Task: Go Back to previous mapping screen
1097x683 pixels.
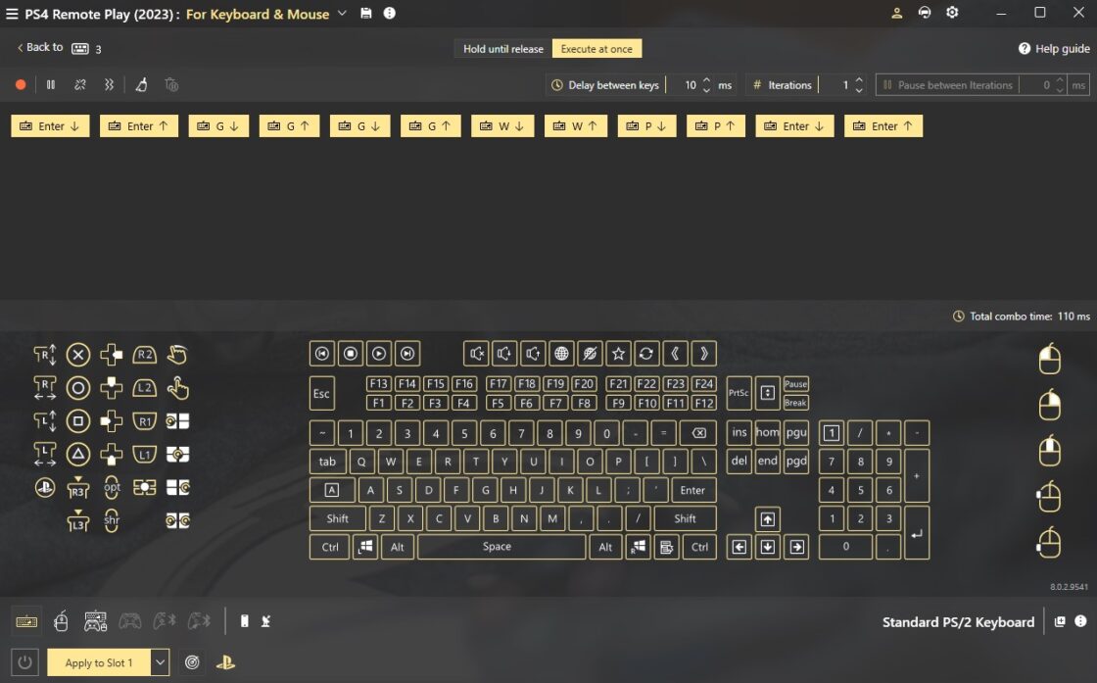Action: 40,48
